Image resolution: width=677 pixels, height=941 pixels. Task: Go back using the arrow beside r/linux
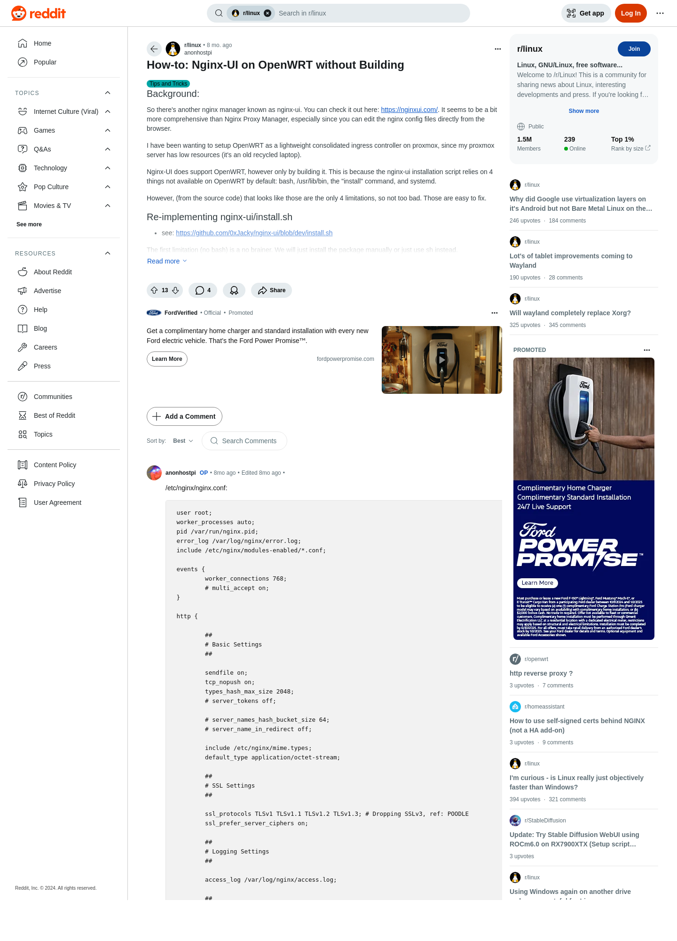(154, 49)
